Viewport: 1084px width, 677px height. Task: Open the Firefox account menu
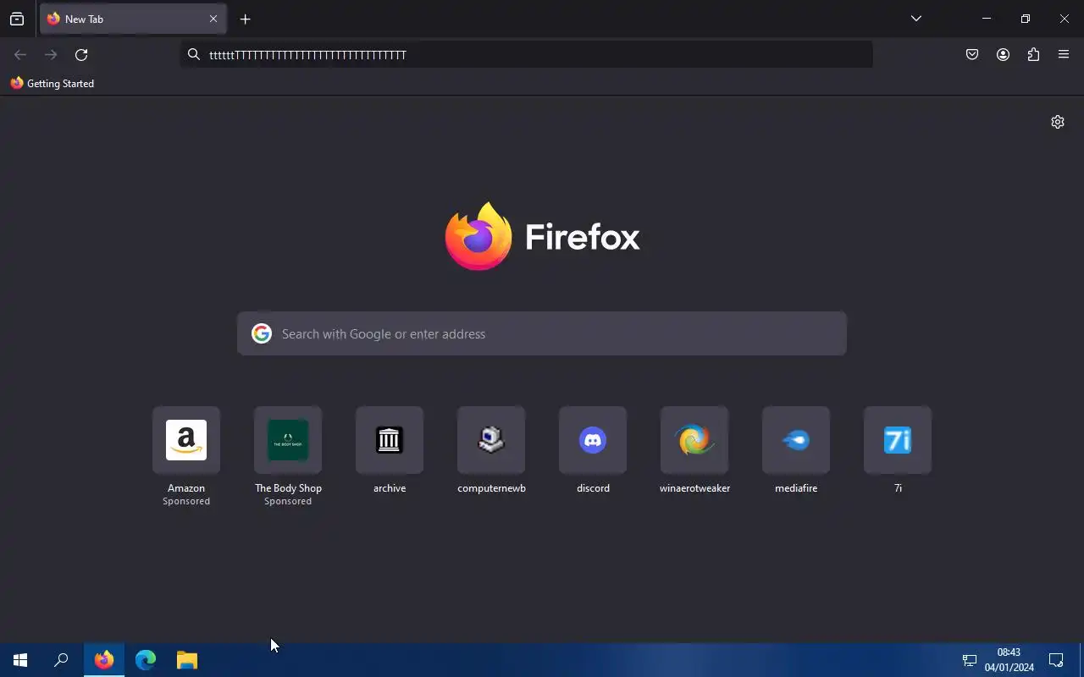pyautogui.click(x=1003, y=55)
